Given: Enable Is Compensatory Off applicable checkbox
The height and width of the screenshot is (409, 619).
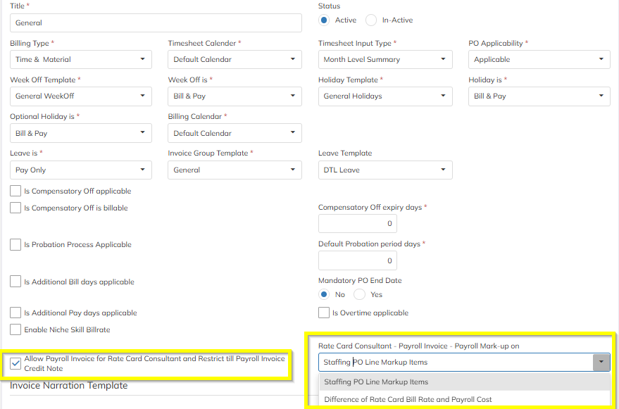Looking at the screenshot, I should coord(15,191).
